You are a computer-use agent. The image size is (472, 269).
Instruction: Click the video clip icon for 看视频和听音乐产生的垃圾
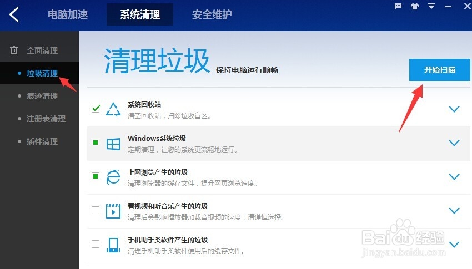pos(113,211)
